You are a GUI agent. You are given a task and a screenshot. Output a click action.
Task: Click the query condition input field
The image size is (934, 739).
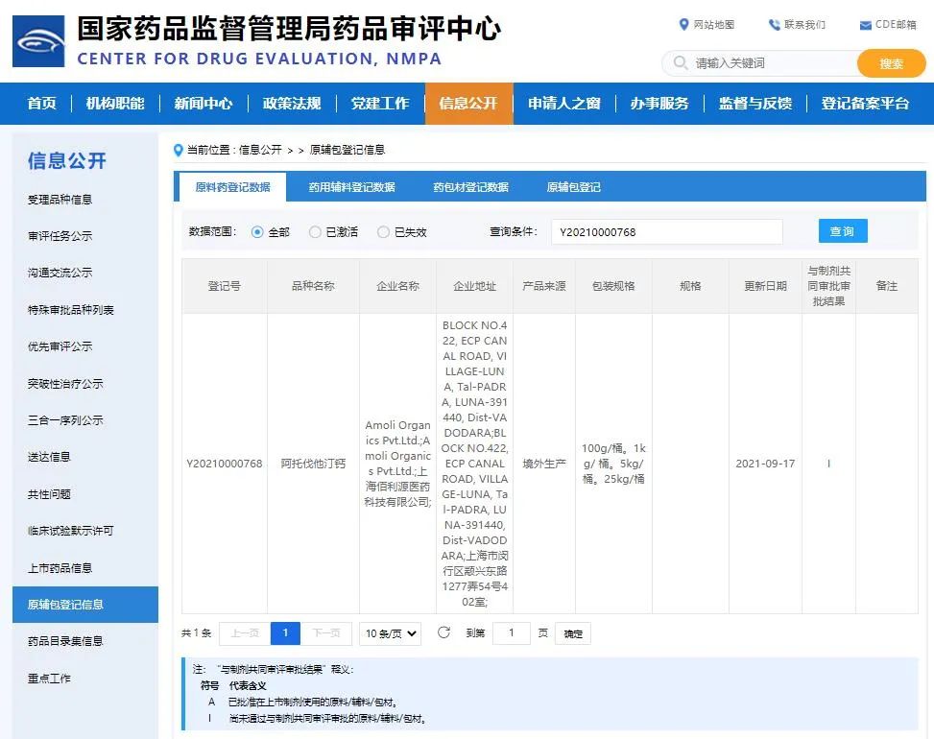pos(666,232)
